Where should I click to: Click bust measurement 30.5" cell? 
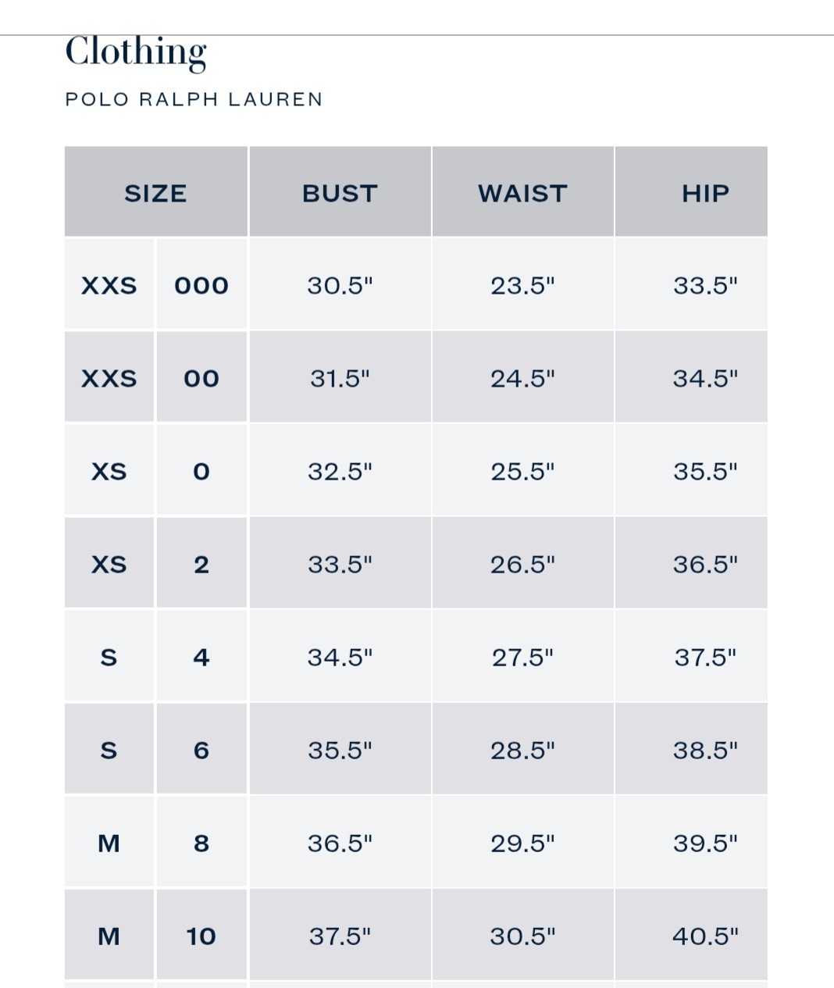[x=340, y=285]
